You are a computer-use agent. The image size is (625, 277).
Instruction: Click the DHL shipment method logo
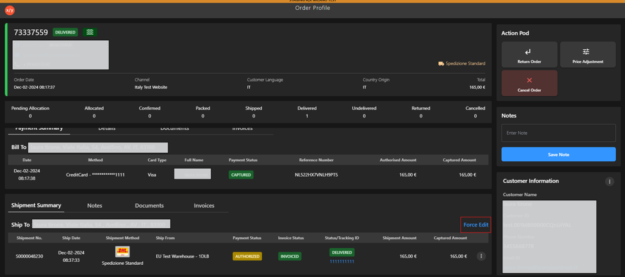click(122, 251)
